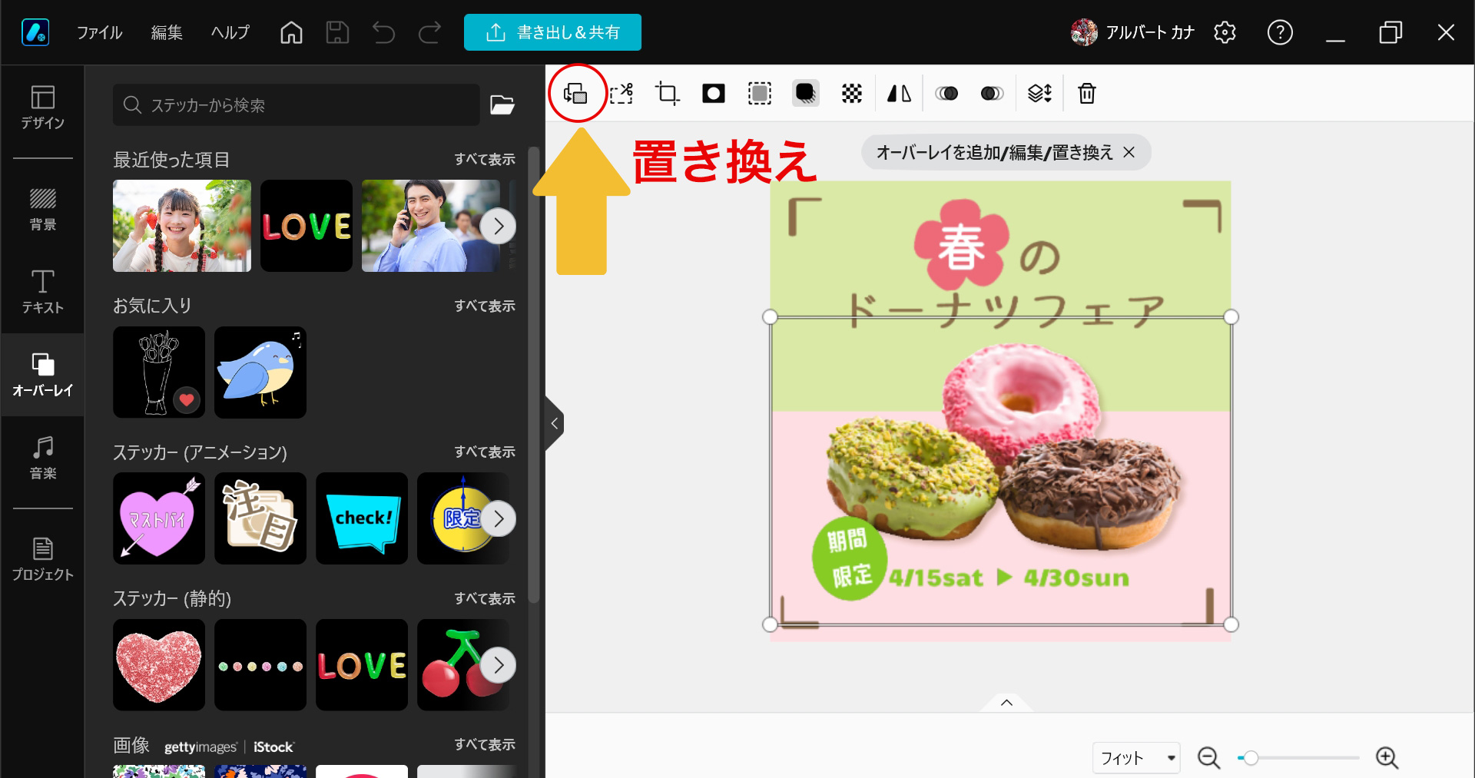The height and width of the screenshot is (778, 1475).
Task: Select the colored dots sticker
Action: click(x=260, y=665)
